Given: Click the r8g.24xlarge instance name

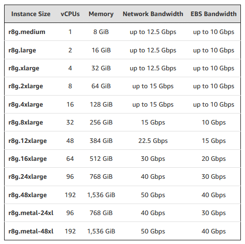Looking at the screenshot, I should [x=28, y=177].
